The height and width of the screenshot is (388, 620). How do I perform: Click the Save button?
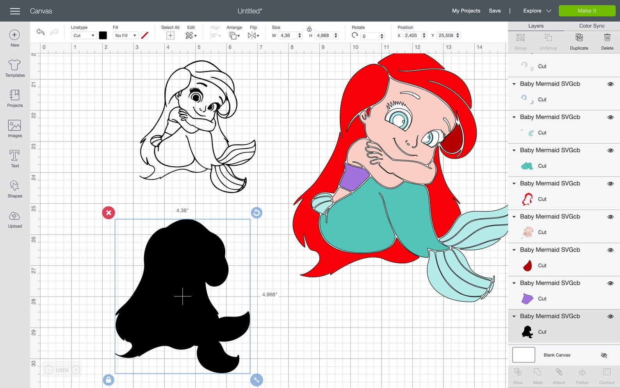tap(495, 11)
